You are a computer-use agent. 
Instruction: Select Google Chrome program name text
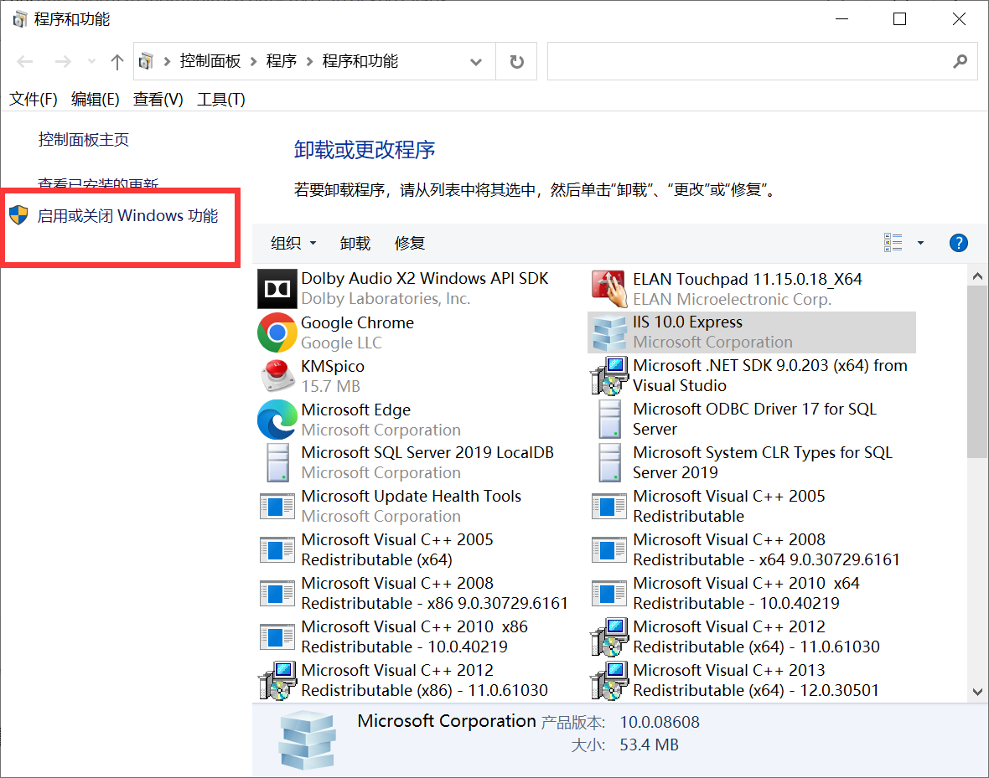pos(358,322)
